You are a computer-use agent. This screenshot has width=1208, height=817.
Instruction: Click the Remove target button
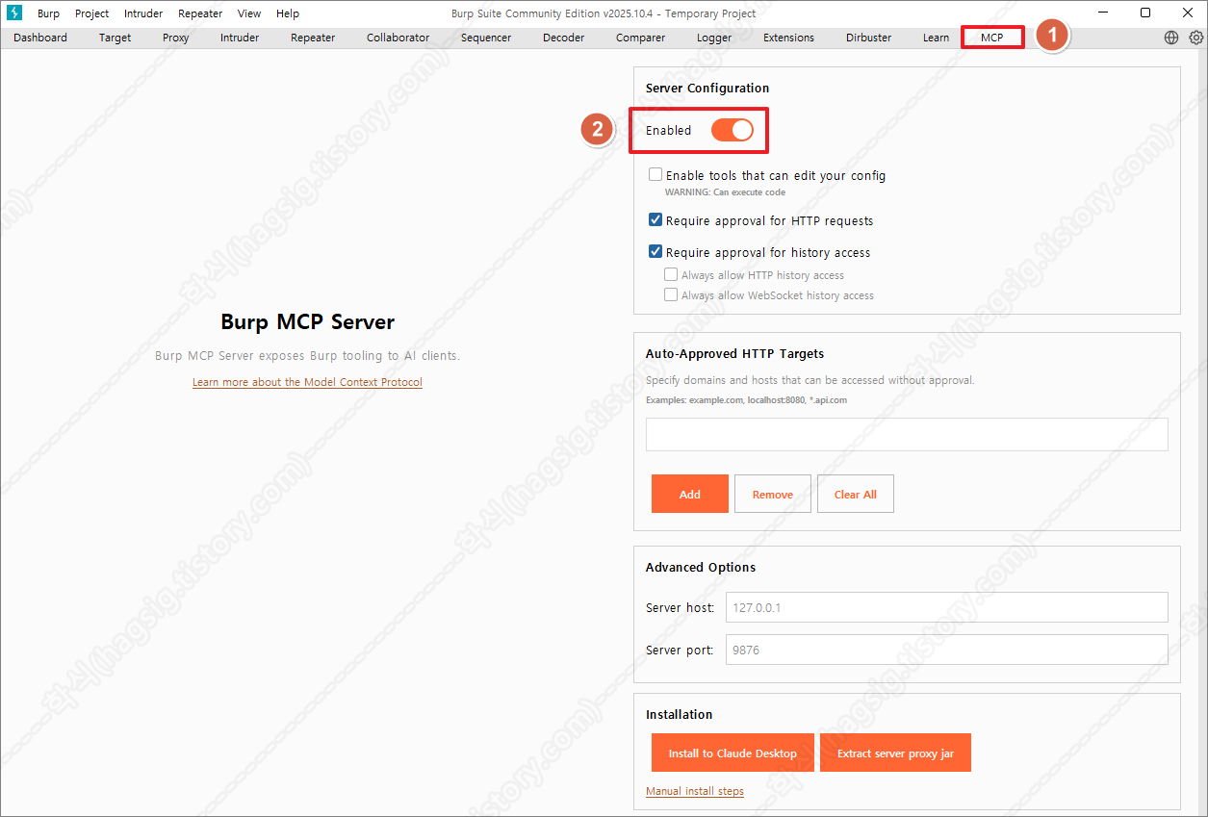[773, 494]
